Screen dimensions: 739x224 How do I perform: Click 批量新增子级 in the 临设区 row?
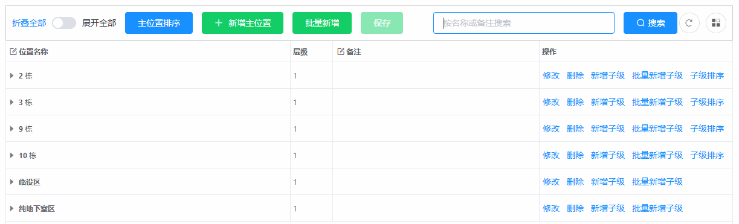(x=657, y=182)
